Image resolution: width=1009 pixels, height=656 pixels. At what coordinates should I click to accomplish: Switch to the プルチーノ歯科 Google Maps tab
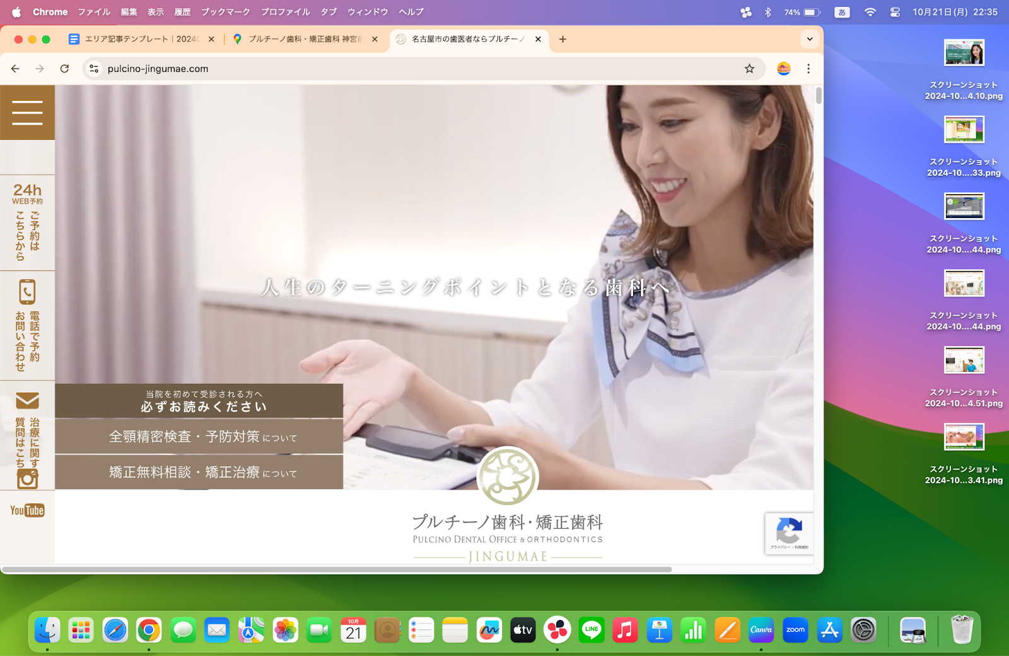point(305,39)
